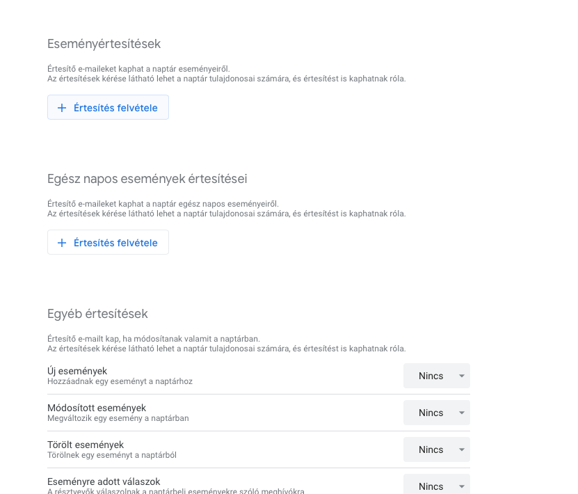Click plus icon under Egész napos események értesítései
578x494 pixels.
point(62,243)
